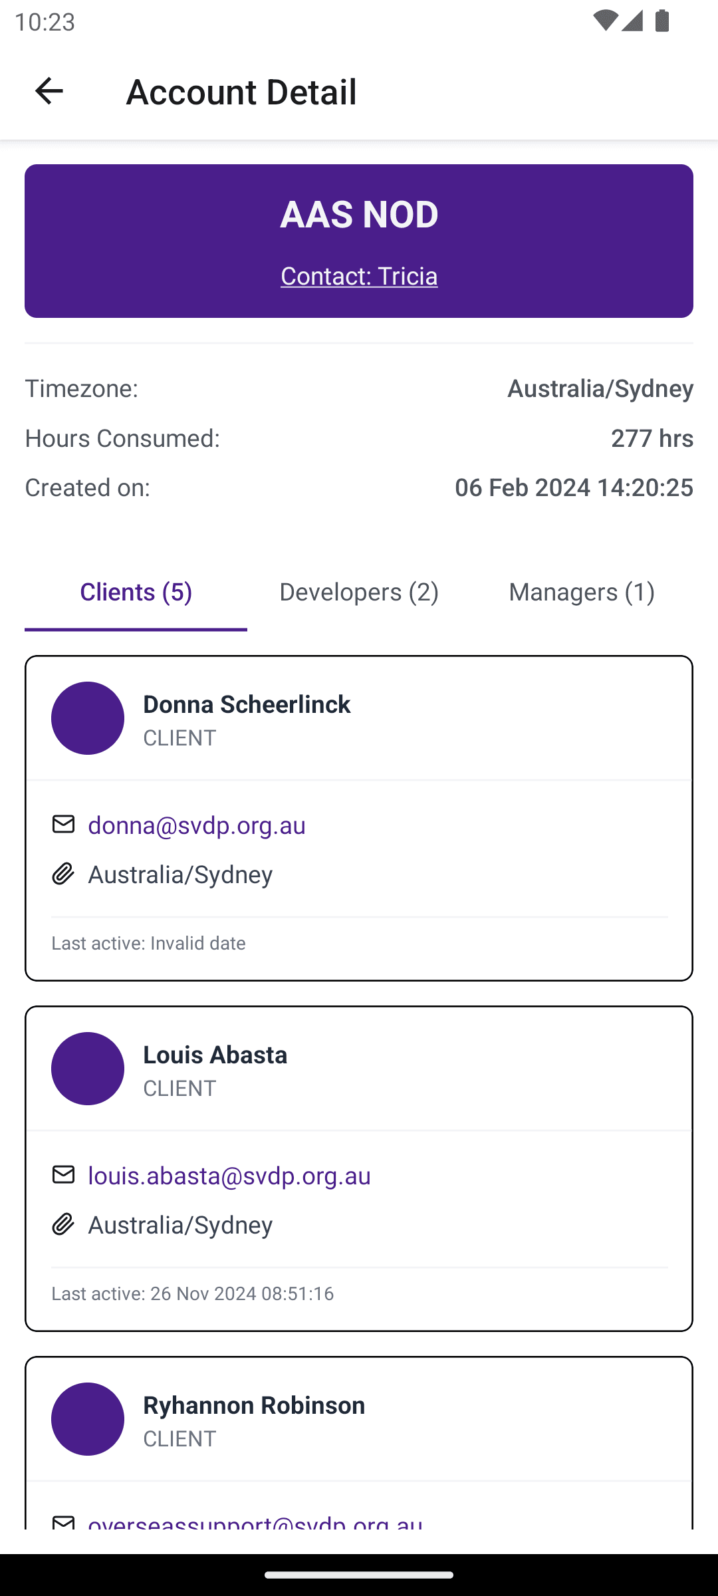Open the Managers (1) tab
Viewport: 718px width, 1596px height.
click(582, 592)
